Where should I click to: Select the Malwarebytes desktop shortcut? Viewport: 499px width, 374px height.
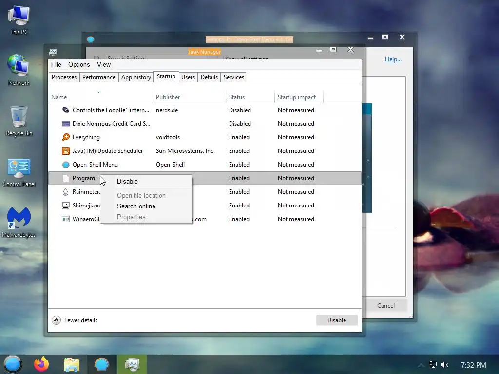pos(19,222)
